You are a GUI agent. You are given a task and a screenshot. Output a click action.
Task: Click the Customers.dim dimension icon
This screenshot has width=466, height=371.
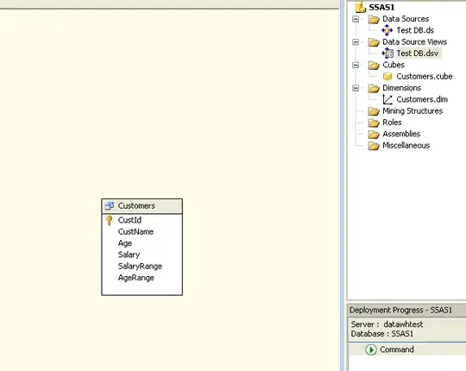tap(387, 99)
